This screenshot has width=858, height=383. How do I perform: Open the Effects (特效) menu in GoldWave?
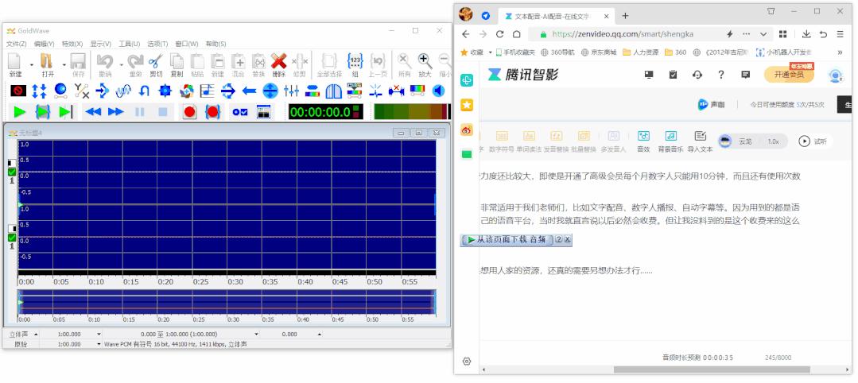(x=72, y=44)
